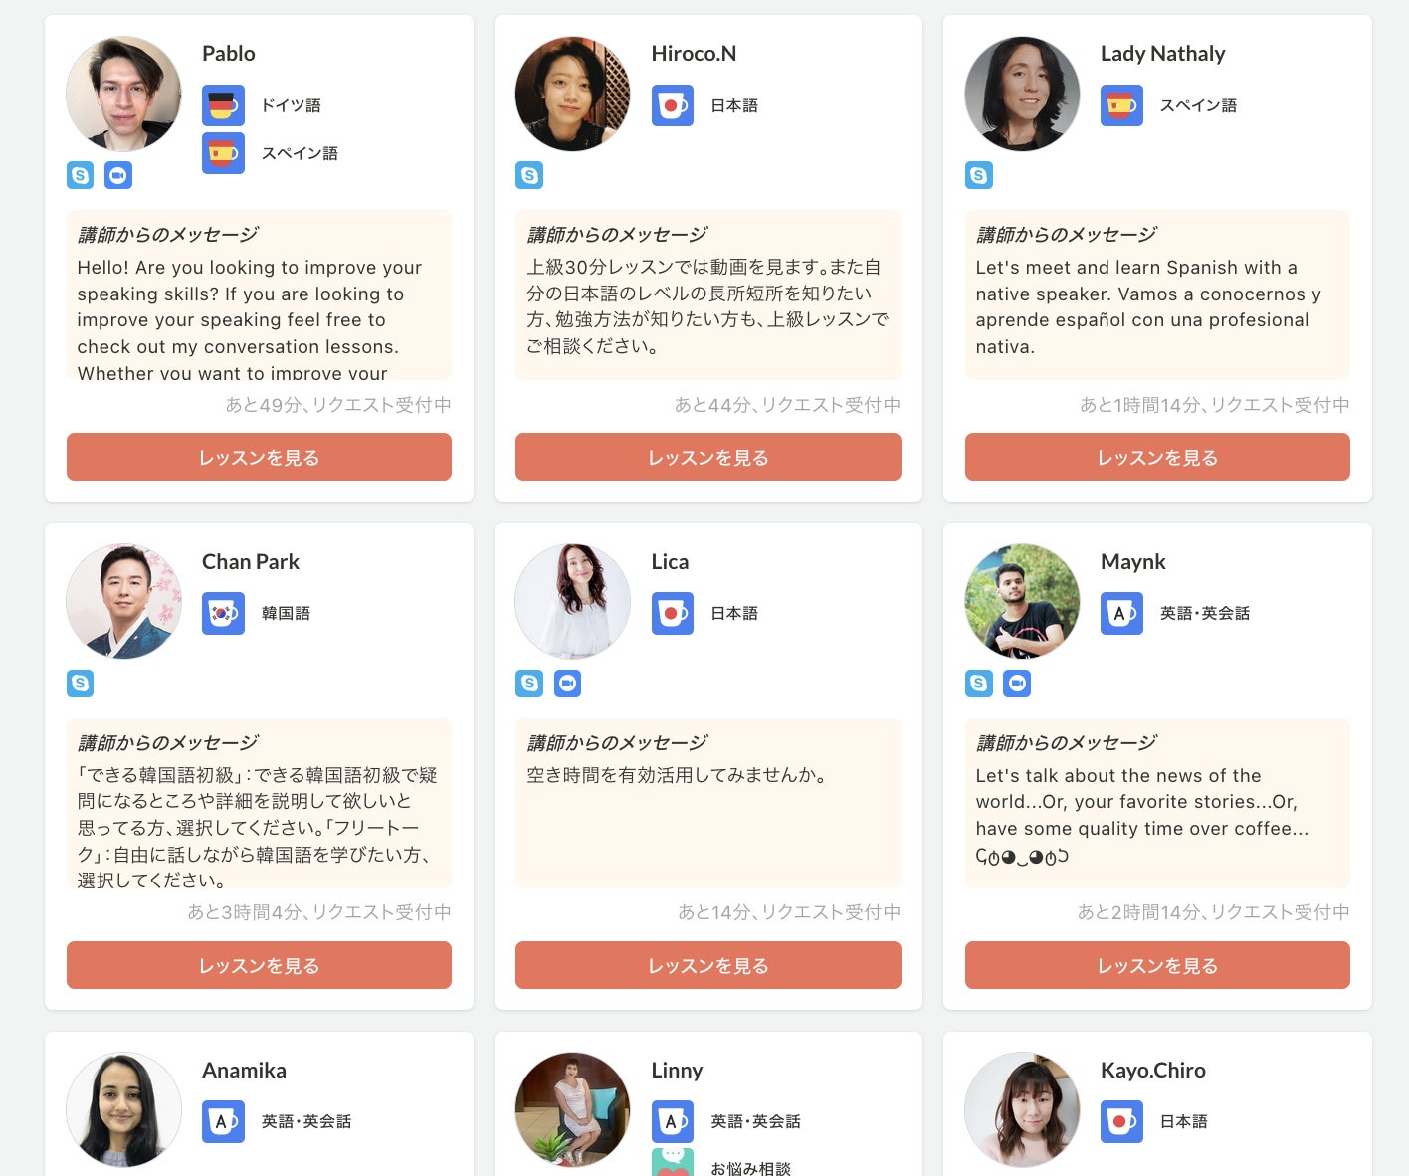Click Lady Nathaly's Skype icon
Screen dimensions: 1409x1176
(x=979, y=176)
